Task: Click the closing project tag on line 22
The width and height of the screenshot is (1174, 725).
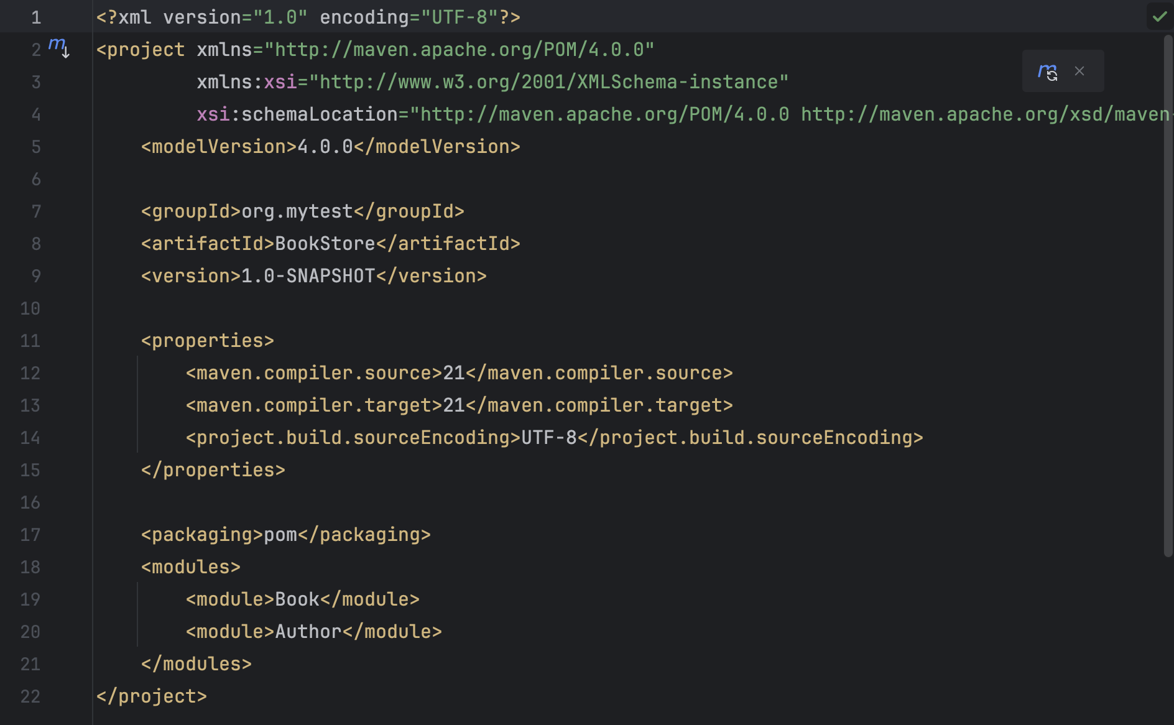Action: [x=150, y=696]
